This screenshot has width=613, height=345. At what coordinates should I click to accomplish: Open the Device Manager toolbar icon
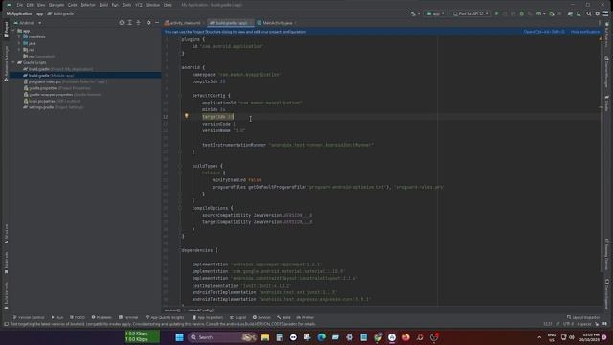[x=579, y=13]
